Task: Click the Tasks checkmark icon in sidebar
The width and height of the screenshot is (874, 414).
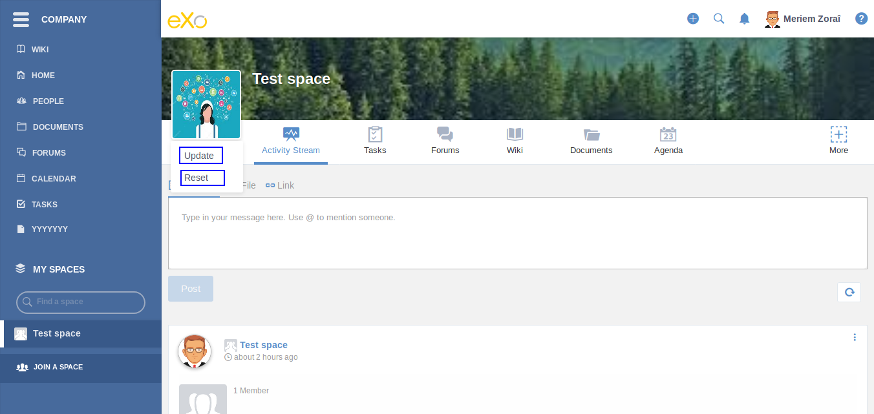Action: point(21,204)
